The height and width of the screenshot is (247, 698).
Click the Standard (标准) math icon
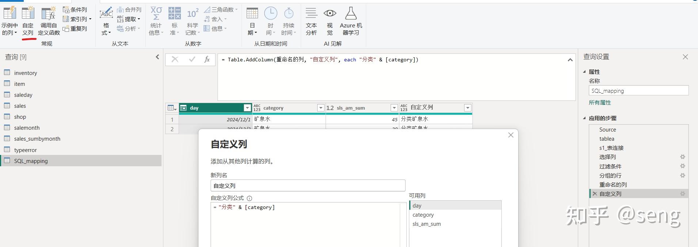tap(175, 13)
